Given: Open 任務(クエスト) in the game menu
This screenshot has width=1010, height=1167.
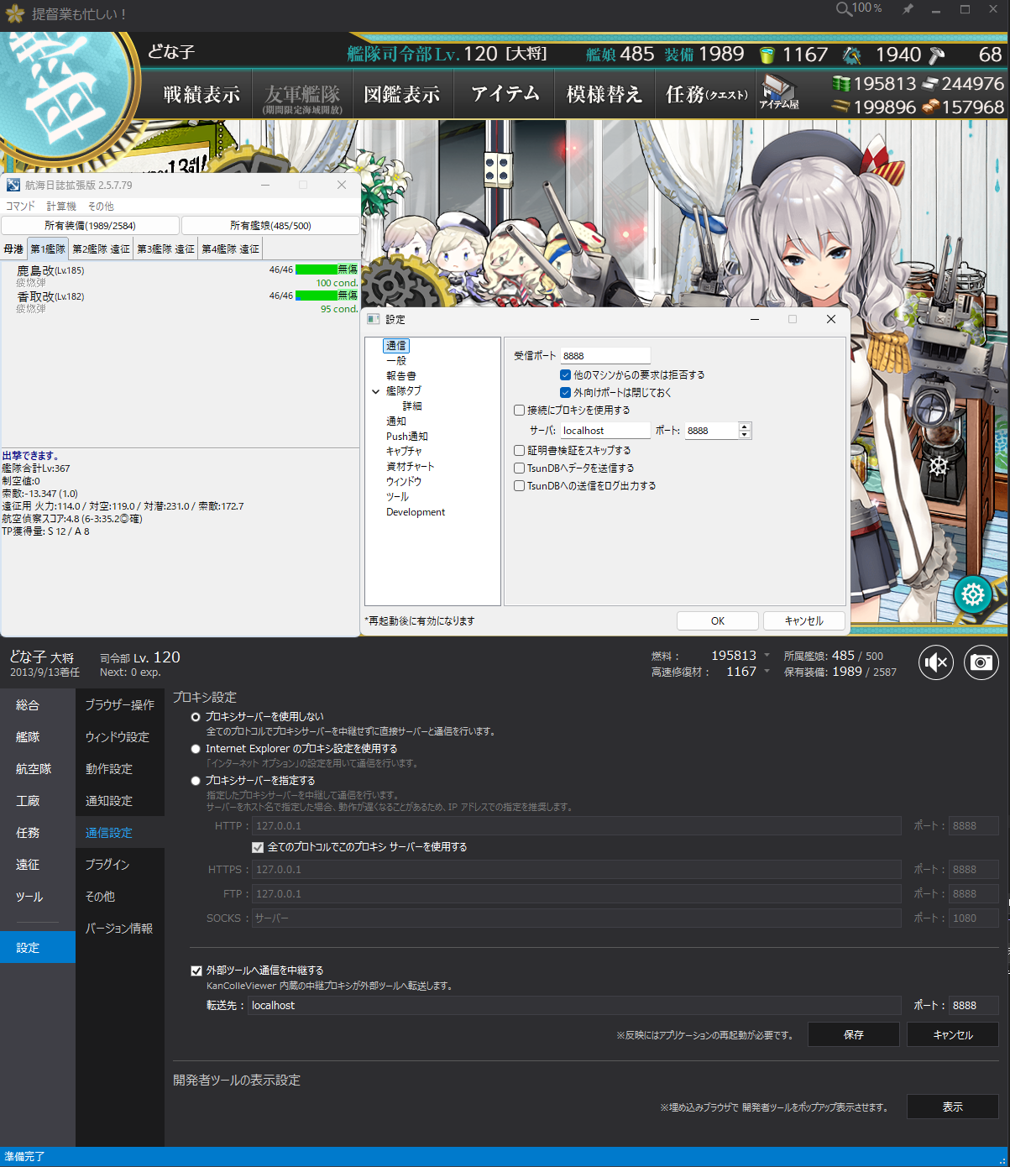Looking at the screenshot, I should click(706, 94).
